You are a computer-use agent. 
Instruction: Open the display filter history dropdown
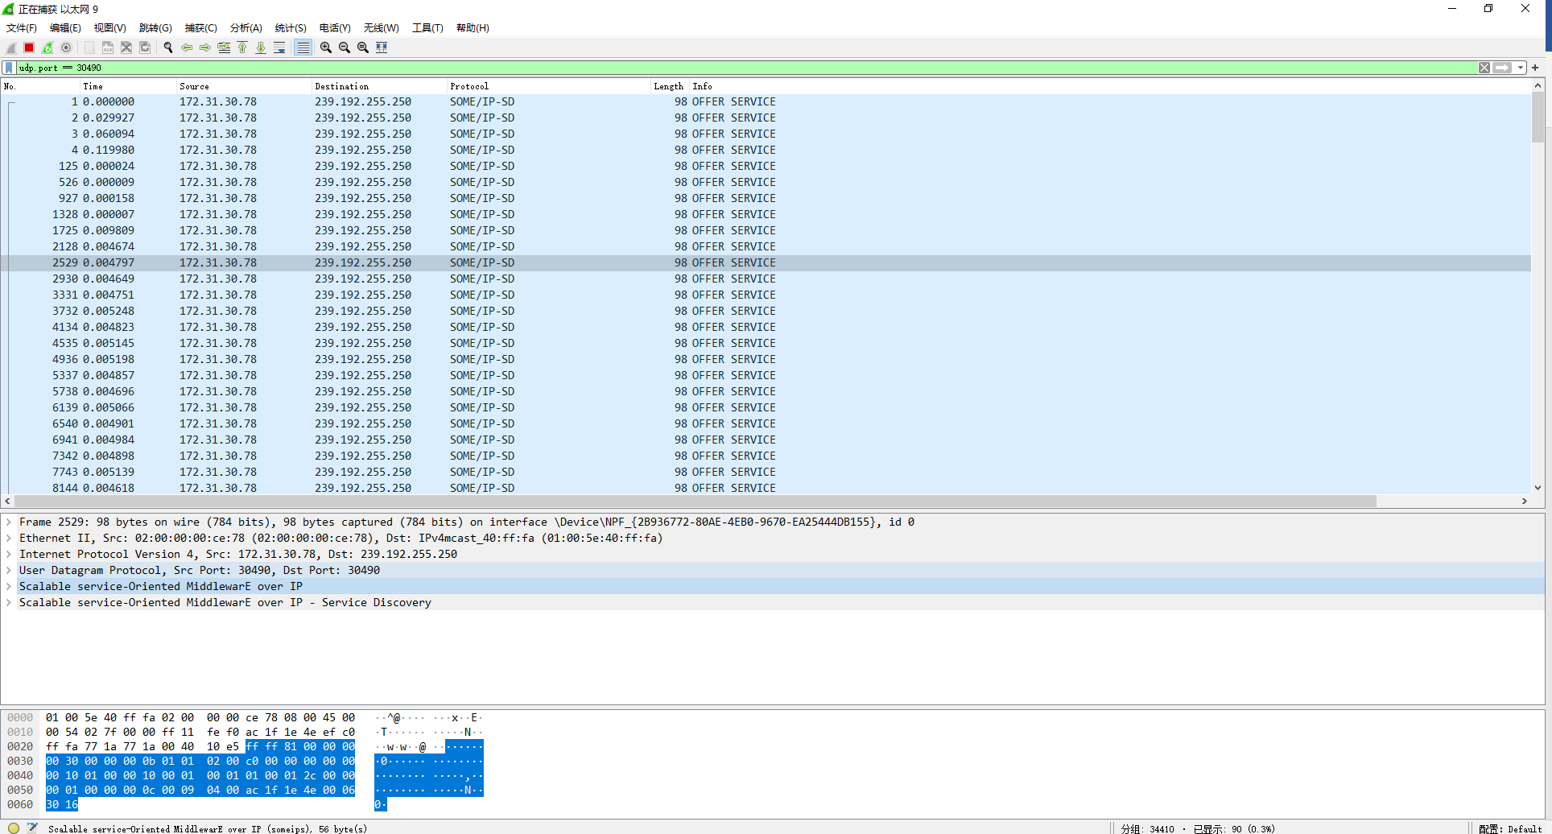click(1521, 68)
